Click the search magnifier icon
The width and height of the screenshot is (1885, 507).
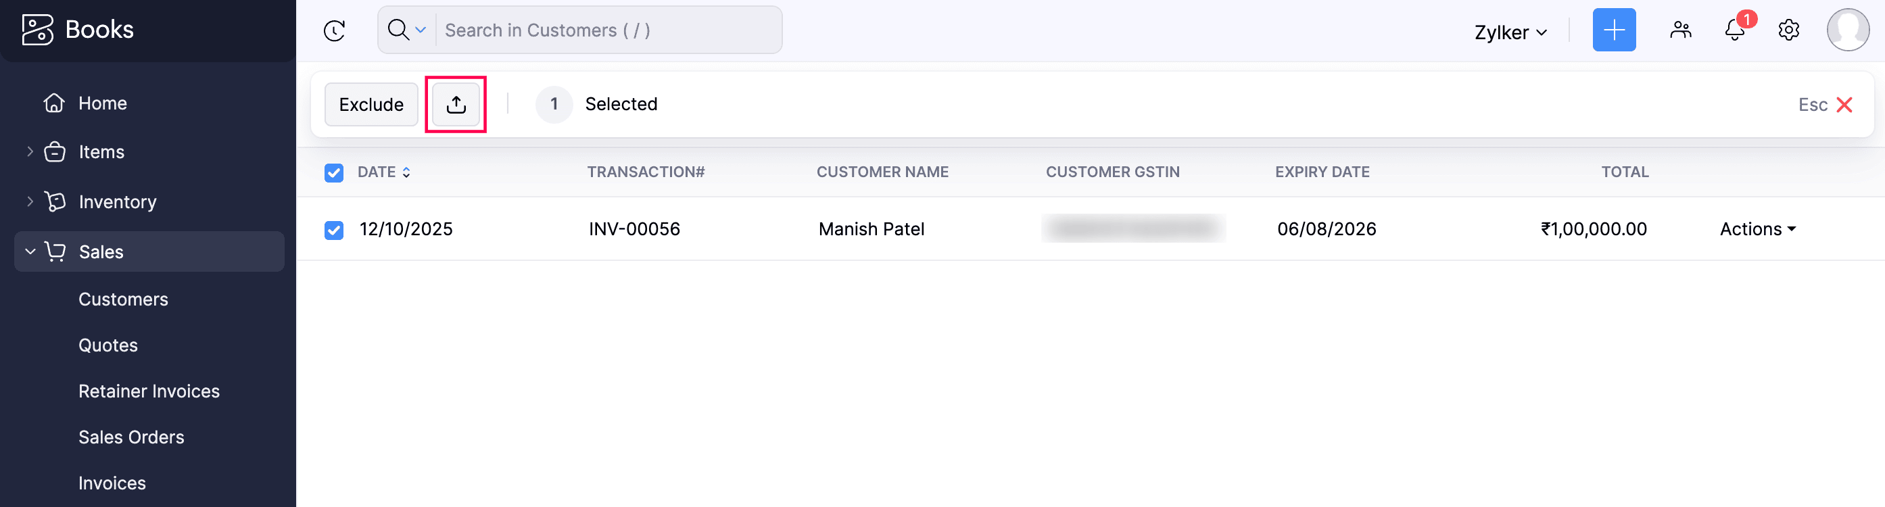pyautogui.click(x=398, y=30)
